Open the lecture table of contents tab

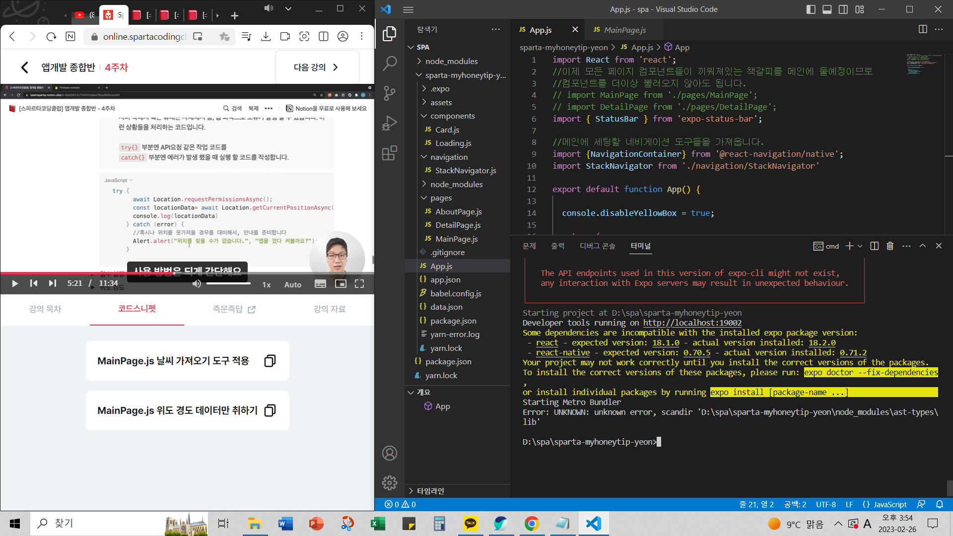click(x=45, y=309)
